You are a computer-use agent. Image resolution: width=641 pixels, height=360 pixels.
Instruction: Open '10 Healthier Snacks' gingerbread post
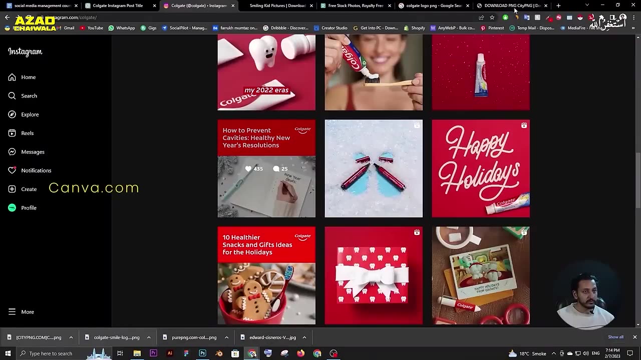(266, 275)
